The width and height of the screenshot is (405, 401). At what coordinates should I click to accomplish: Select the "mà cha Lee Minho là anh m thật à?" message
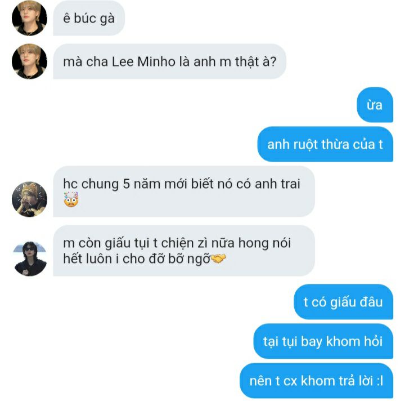[169, 61]
